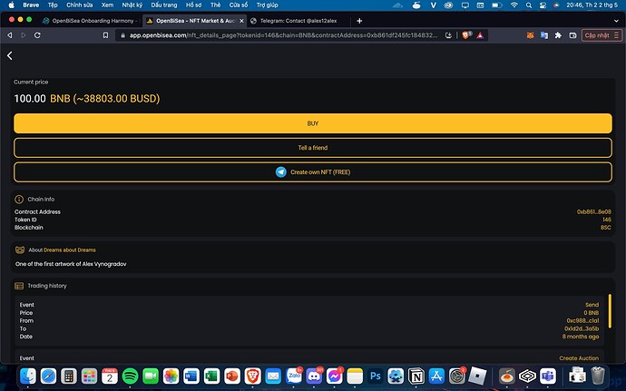Open Zalo from the dock
Screen dimensions: 626x391
tap(294, 376)
